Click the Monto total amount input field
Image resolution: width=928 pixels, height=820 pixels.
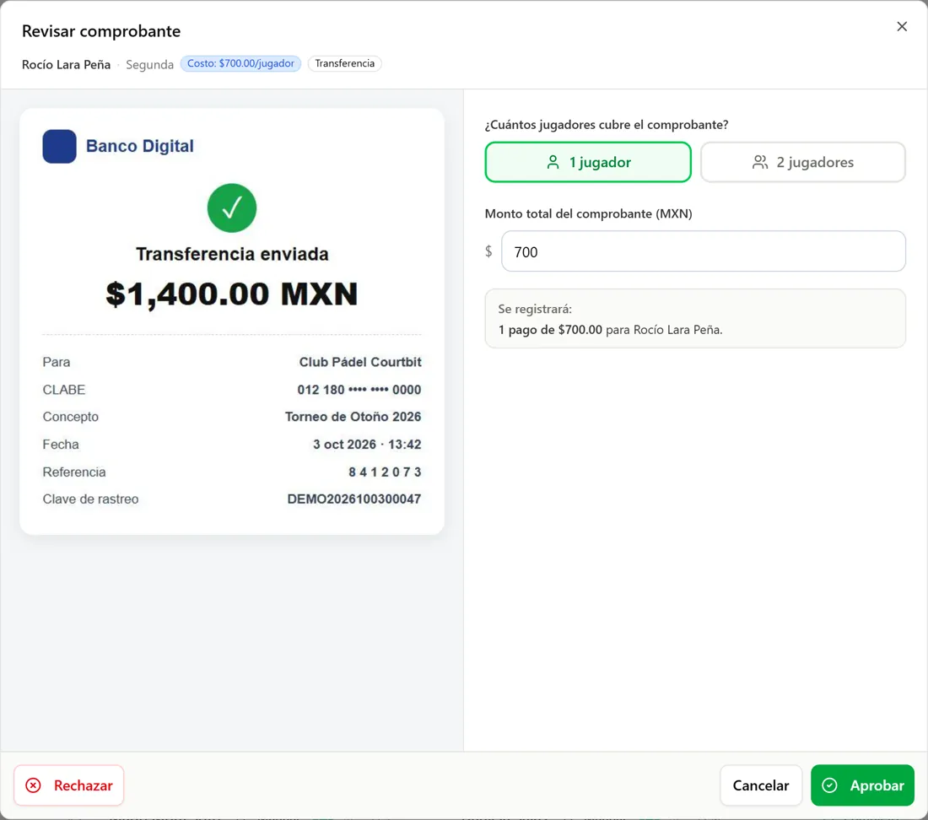click(x=703, y=251)
